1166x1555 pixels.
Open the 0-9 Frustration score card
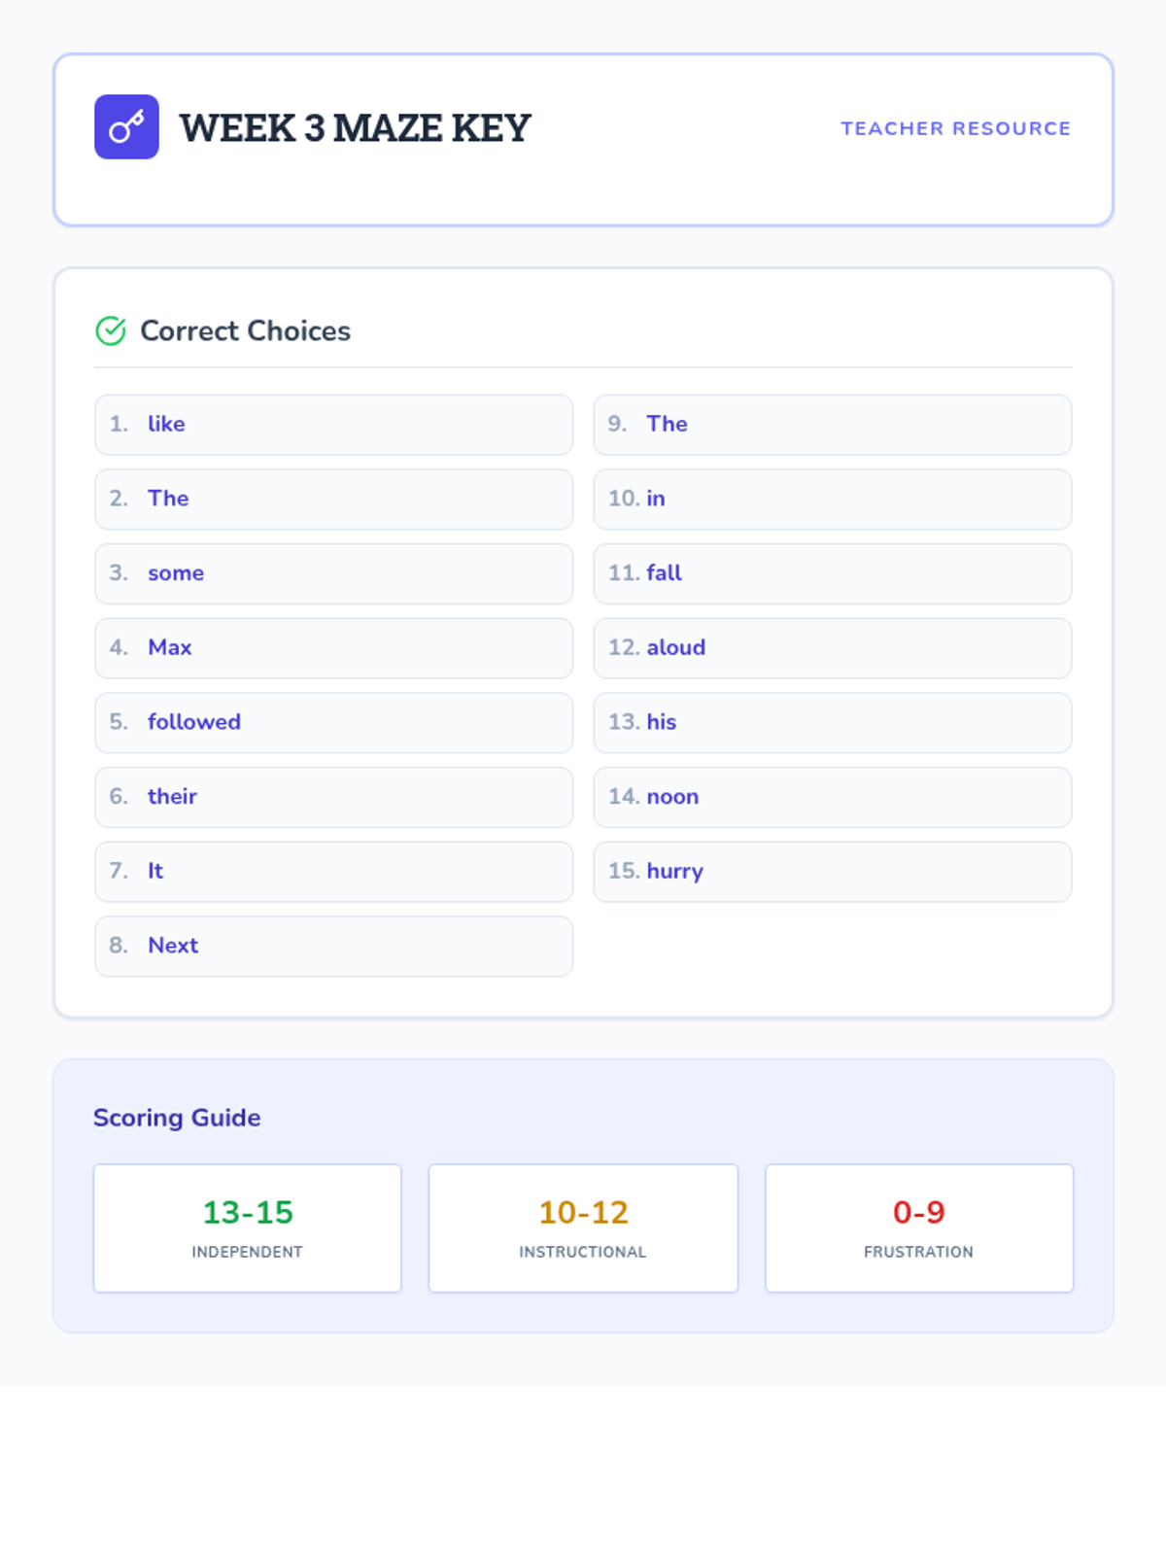pos(919,1228)
